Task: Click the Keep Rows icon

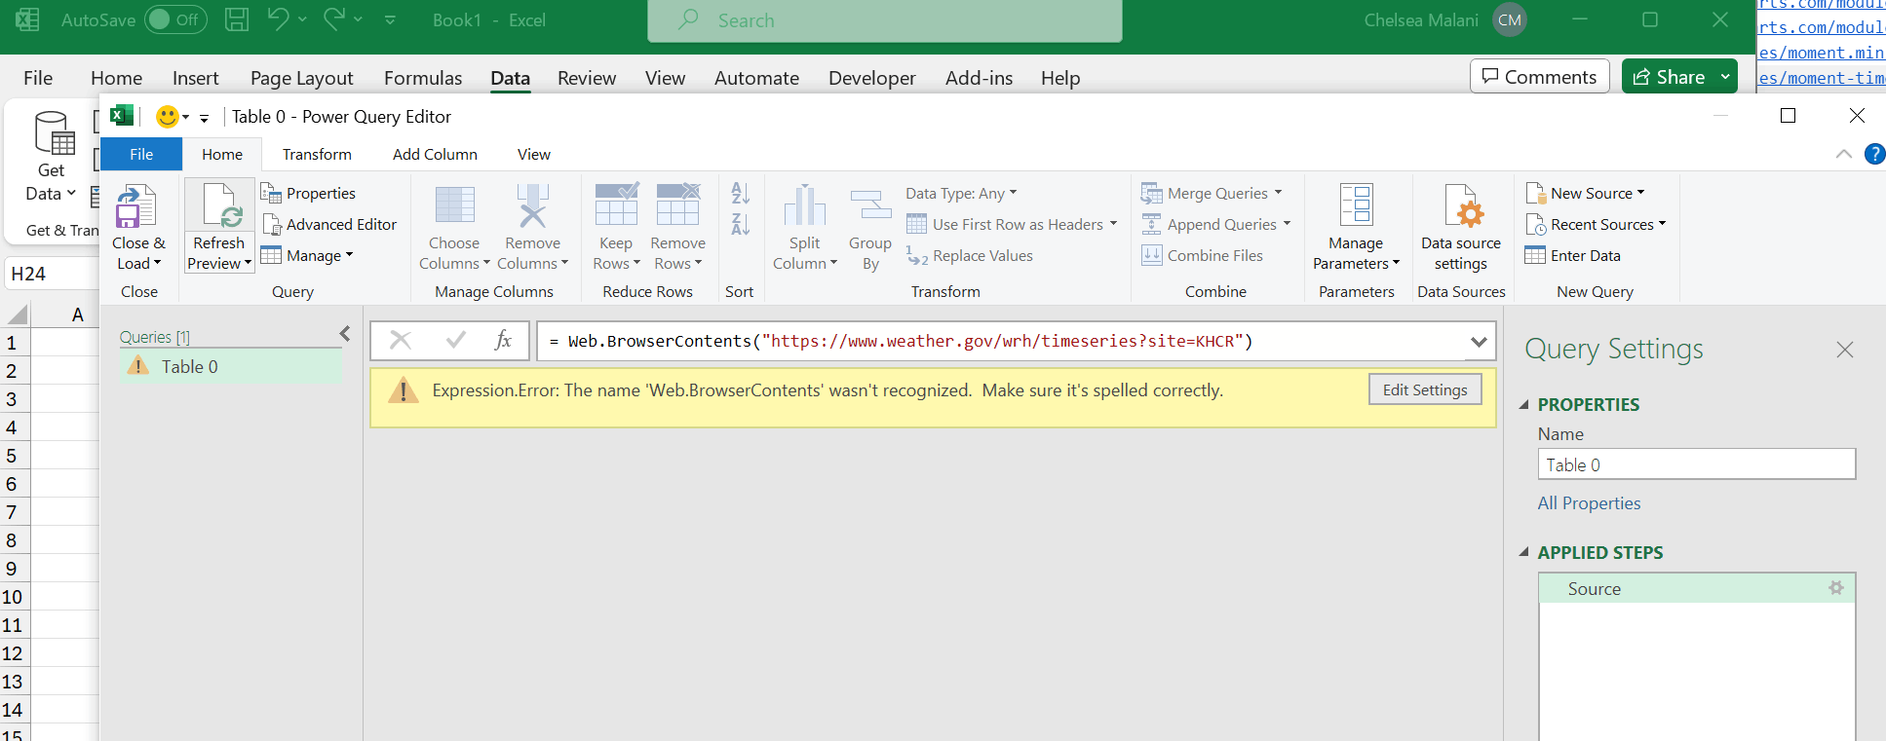Action: click(x=616, y=204)
